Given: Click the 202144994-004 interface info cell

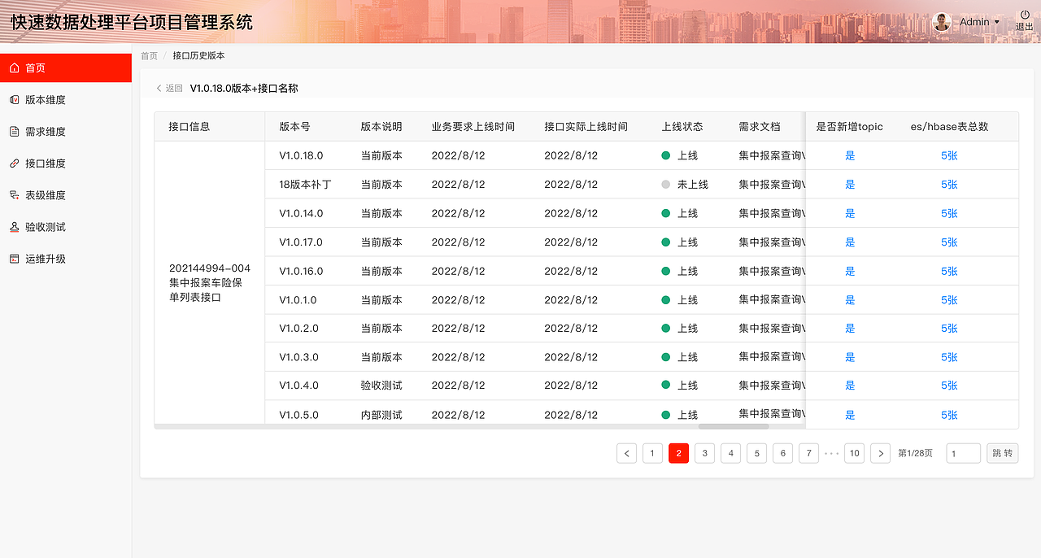Looking at the screenshot, I should (210, 283).
